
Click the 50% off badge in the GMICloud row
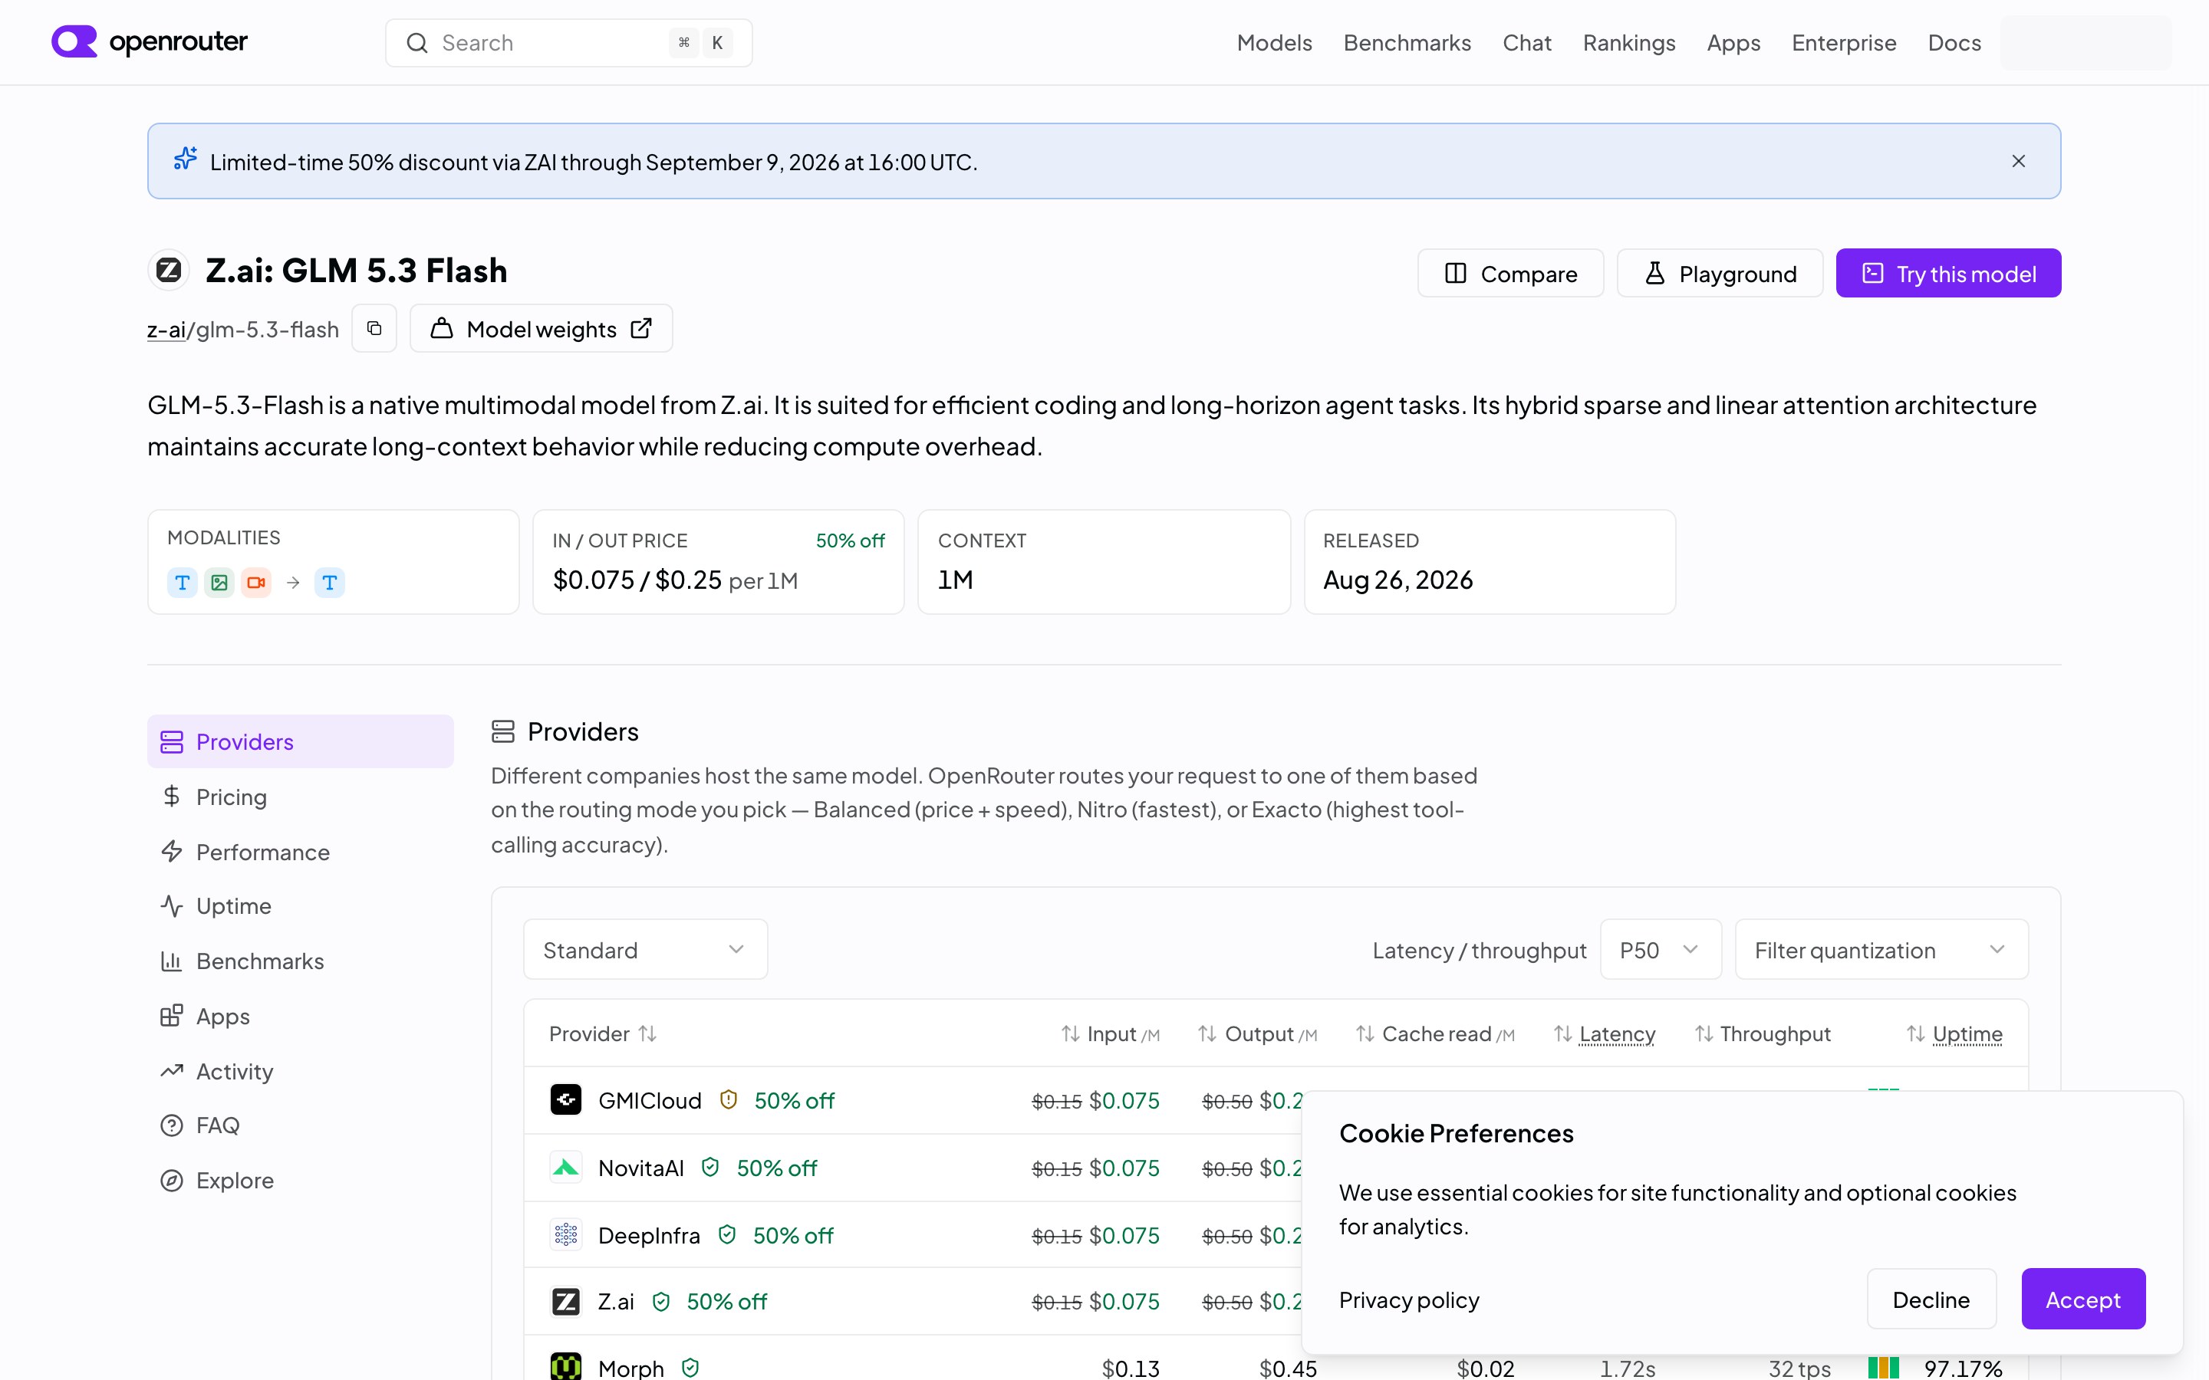(x=794, y=1101)
